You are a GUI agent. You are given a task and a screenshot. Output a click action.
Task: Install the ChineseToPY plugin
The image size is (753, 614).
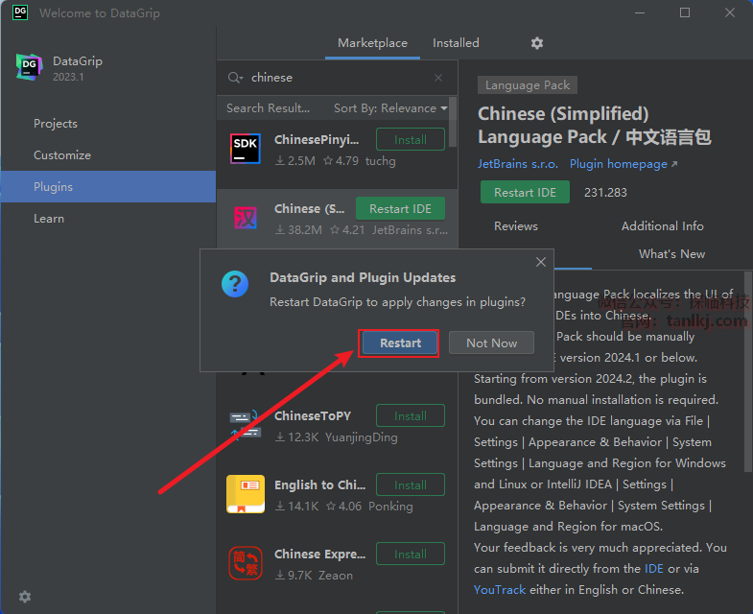coord(410,416)
